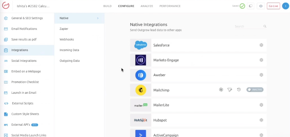Click the Launch in an Email icon
The height and width of the screenshot is (137, 290).
(6, 93)
